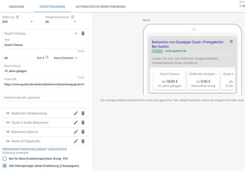245x171 pixels.
Task: Click the ad headline Balsamico von Guiseppe Giusti
Action: coord(188,44)
